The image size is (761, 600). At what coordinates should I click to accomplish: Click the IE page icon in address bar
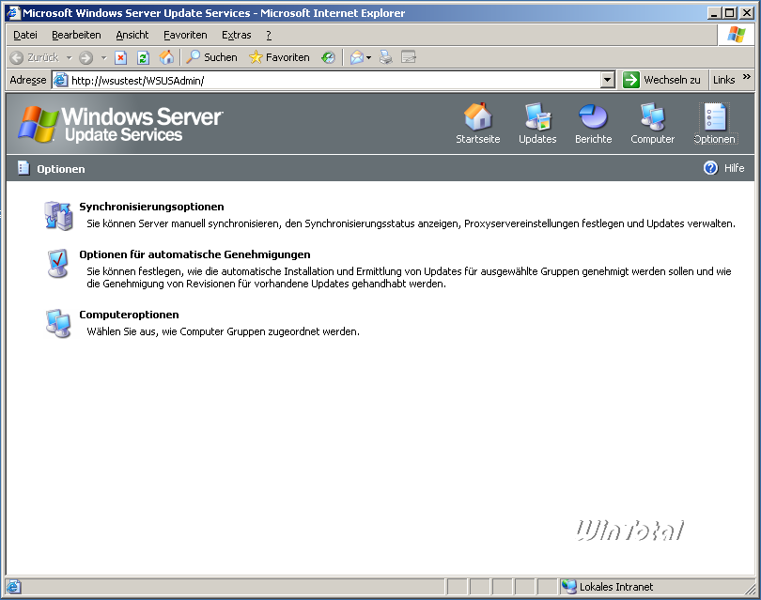tap(60, 80)
